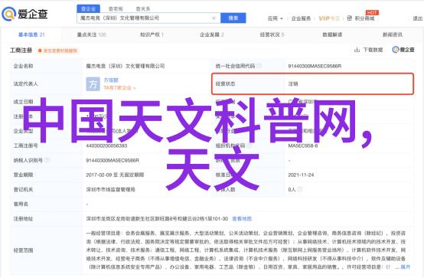Open the 企业发展 tab
Viewport: 424px width, 278px height.
click(212, 34)
